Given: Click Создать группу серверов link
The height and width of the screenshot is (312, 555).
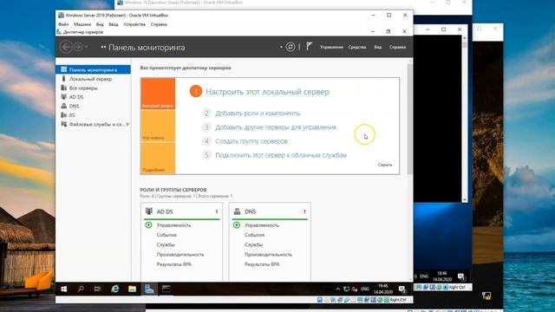Looking at the screenshot, I should (x=251, y=141).
